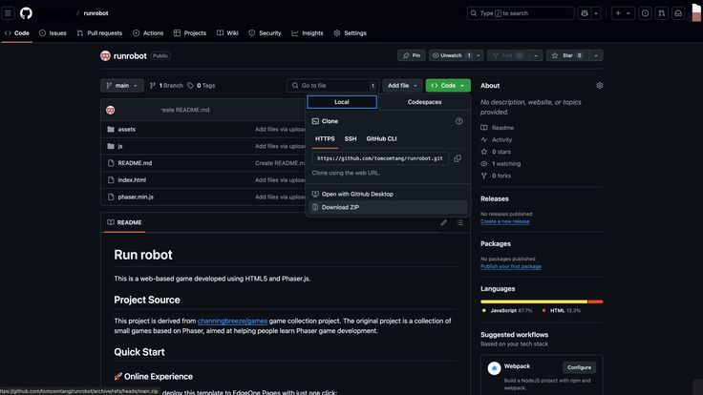Open the Insights tab
This screenshot has width=703, height=395.
pyautogui.click(x=308, y=33)
